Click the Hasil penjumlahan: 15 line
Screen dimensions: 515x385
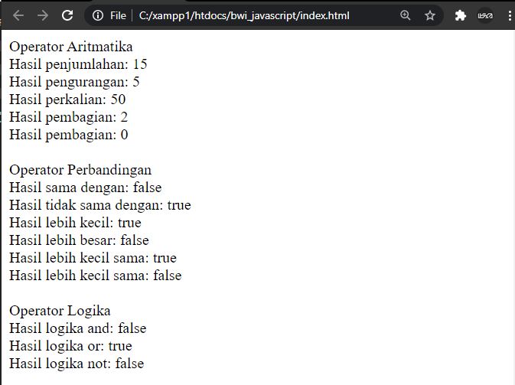pos(78,64)
